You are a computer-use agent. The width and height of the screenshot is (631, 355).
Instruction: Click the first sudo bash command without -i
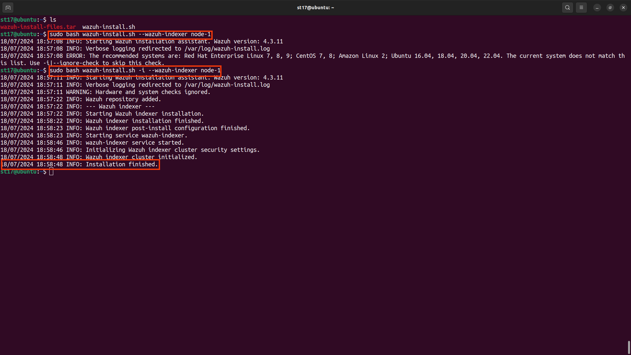pos(130,34)
